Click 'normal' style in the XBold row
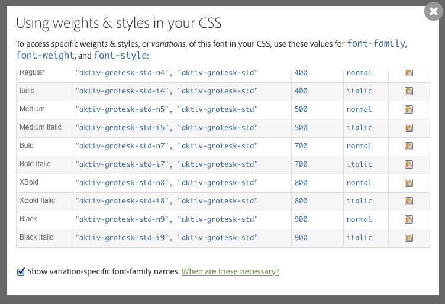 pos(359,183)
